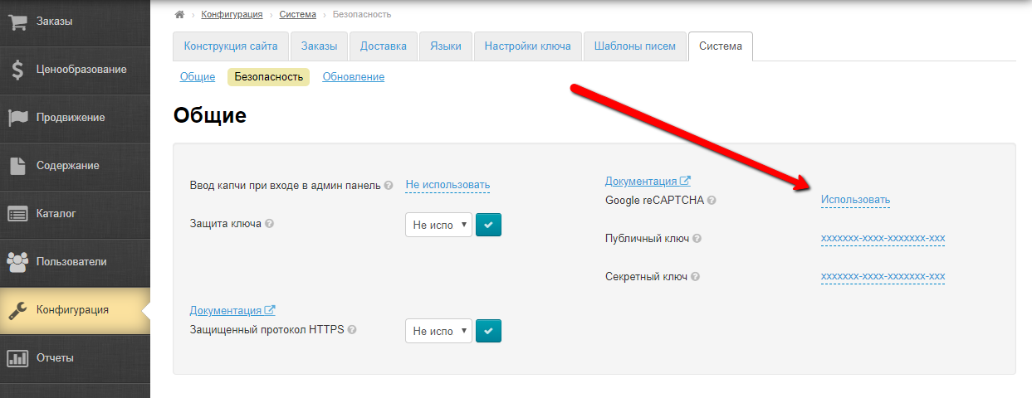Confirm HTTPS protocol setting with checkmark button
Screen dimensions: 1032x398
point(488,331)
